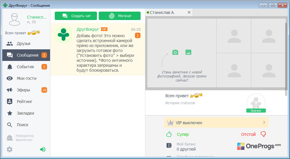Click the top-right empty photo placeholder
290x159 pixels.
(268, 36)
